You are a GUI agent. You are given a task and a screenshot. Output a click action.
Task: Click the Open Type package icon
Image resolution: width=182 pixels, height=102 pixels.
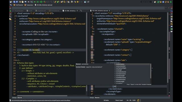(x=62, y=2)
